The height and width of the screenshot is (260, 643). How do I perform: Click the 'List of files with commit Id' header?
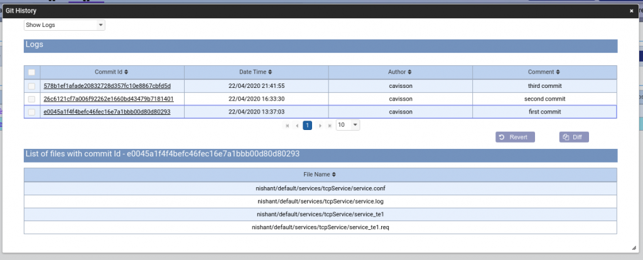click(320, 155)
